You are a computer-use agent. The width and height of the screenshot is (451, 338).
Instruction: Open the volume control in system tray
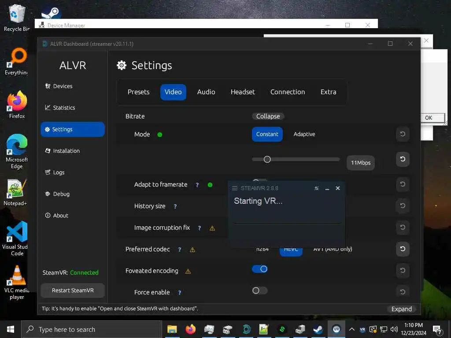[x=394, y=329]
